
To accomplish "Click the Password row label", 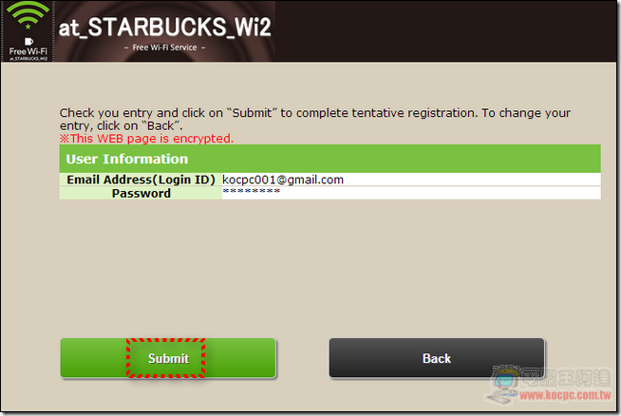I will pyautogui.click(x=141, y=194).
